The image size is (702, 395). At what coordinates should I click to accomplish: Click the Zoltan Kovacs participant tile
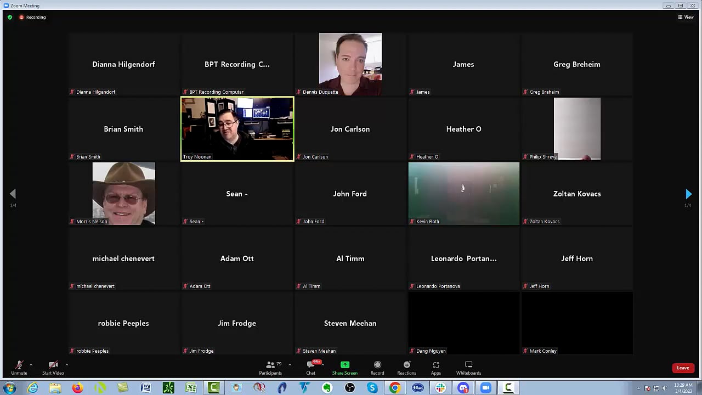[577, 194]
